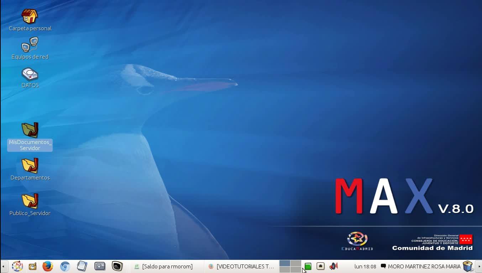Image resolution: width=482 pixels, height=273 pixels.
Task: Open MORO MARTINEZ ROSA MARIA user menu
Action: click(x=420, y=266)
